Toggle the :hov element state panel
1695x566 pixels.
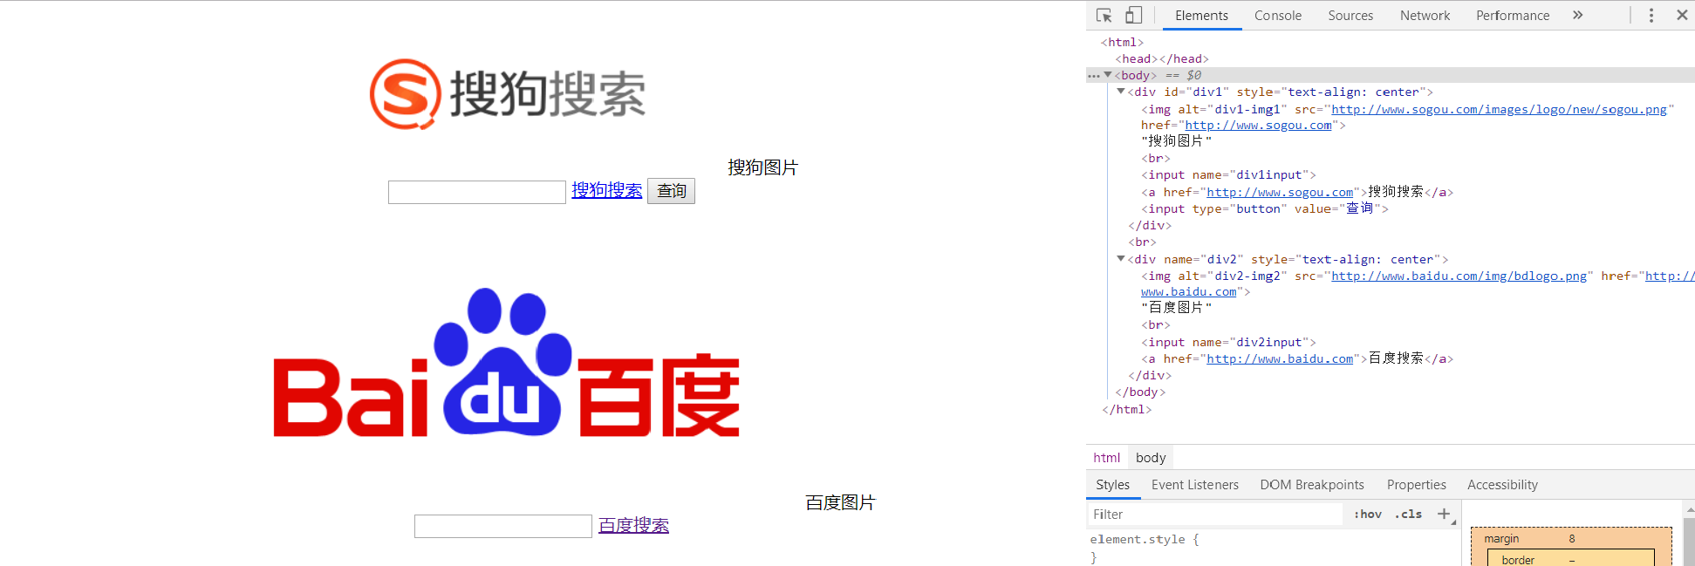[x=1367, y=515]
